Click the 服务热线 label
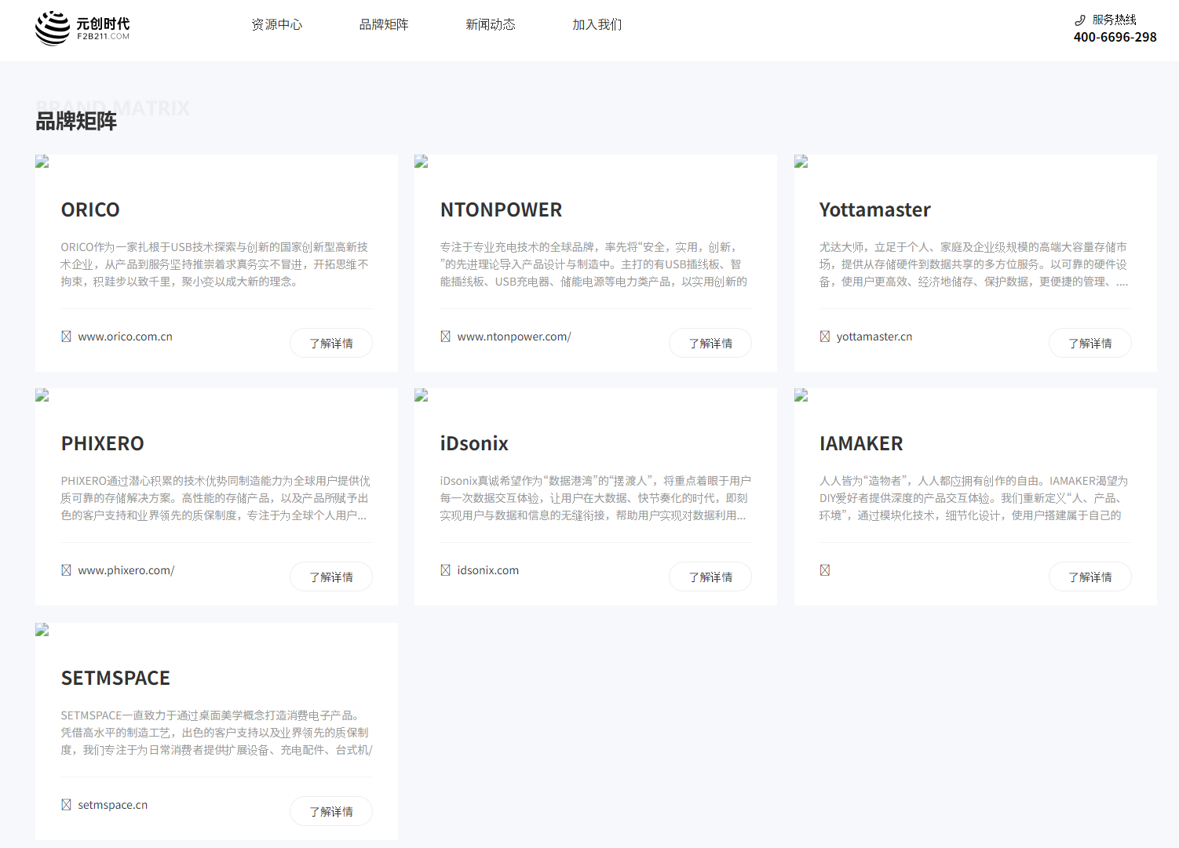Viewport: 1179px width, 848px height. click(x=1114, y=20)
